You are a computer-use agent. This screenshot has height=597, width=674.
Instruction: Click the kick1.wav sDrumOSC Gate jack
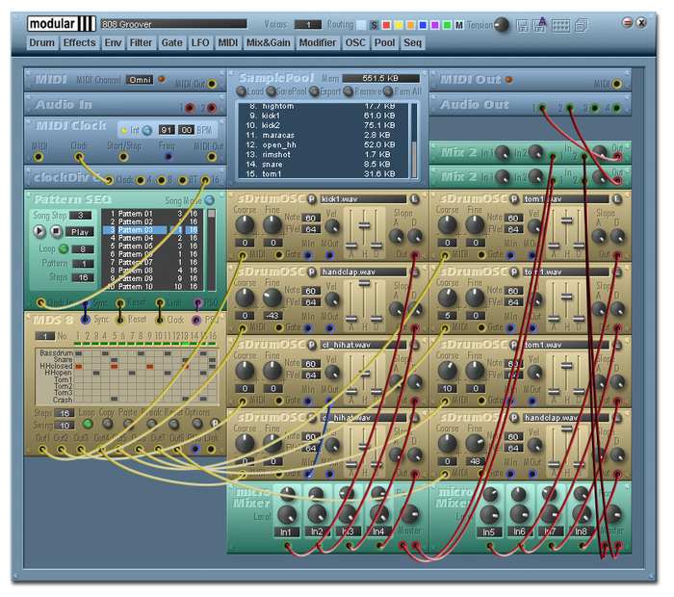(278, 255)
